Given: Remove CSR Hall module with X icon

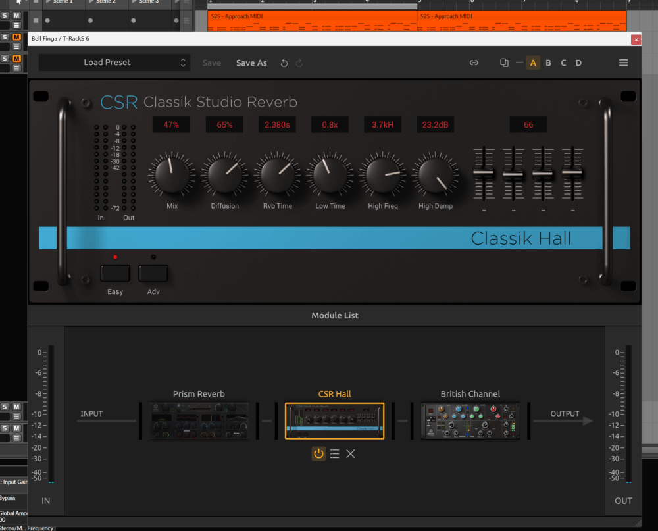Looking at the screenshot, I should click(x=351, y=454).
